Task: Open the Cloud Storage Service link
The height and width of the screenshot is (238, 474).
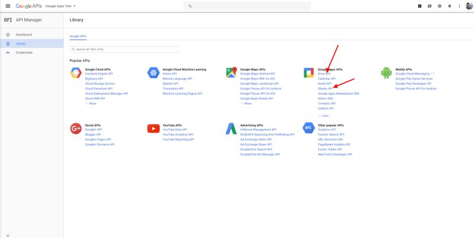Action: coord(100,83)
